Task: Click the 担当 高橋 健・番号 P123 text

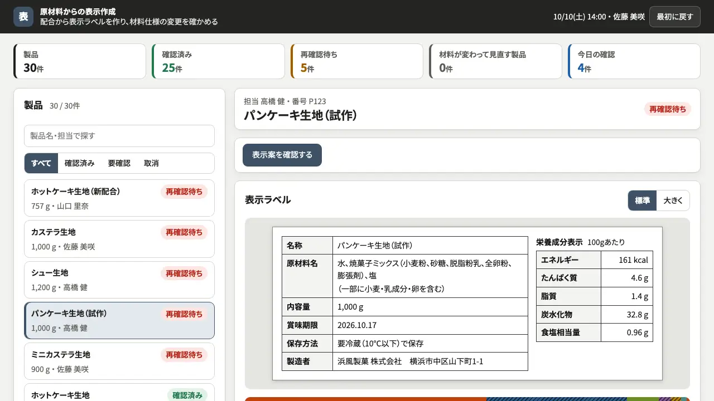Action: (285, 101)
